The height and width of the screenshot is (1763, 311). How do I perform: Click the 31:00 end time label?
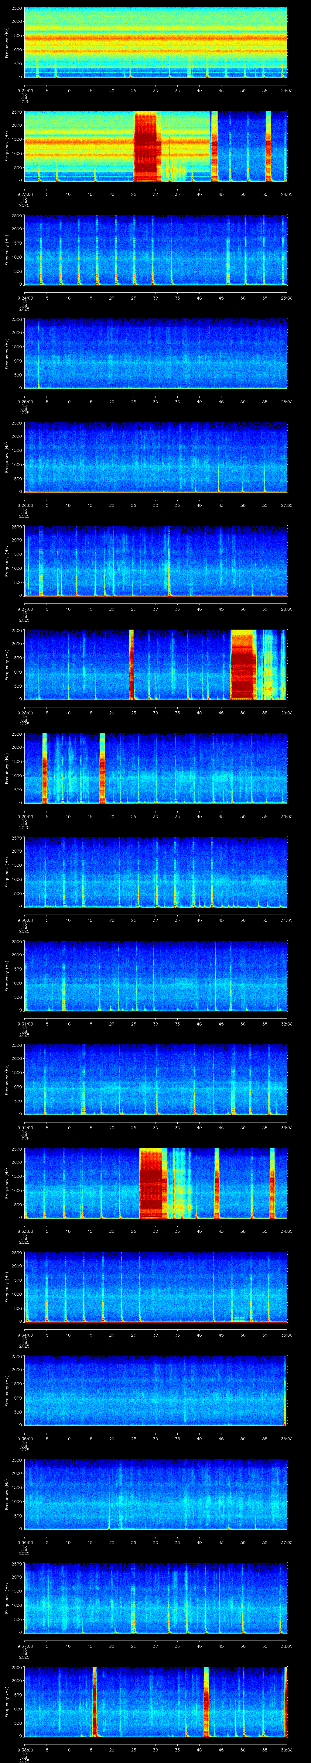[286, 920]
